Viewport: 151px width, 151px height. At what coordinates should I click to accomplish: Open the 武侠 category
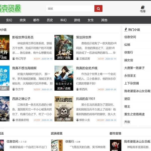[23, 20]
